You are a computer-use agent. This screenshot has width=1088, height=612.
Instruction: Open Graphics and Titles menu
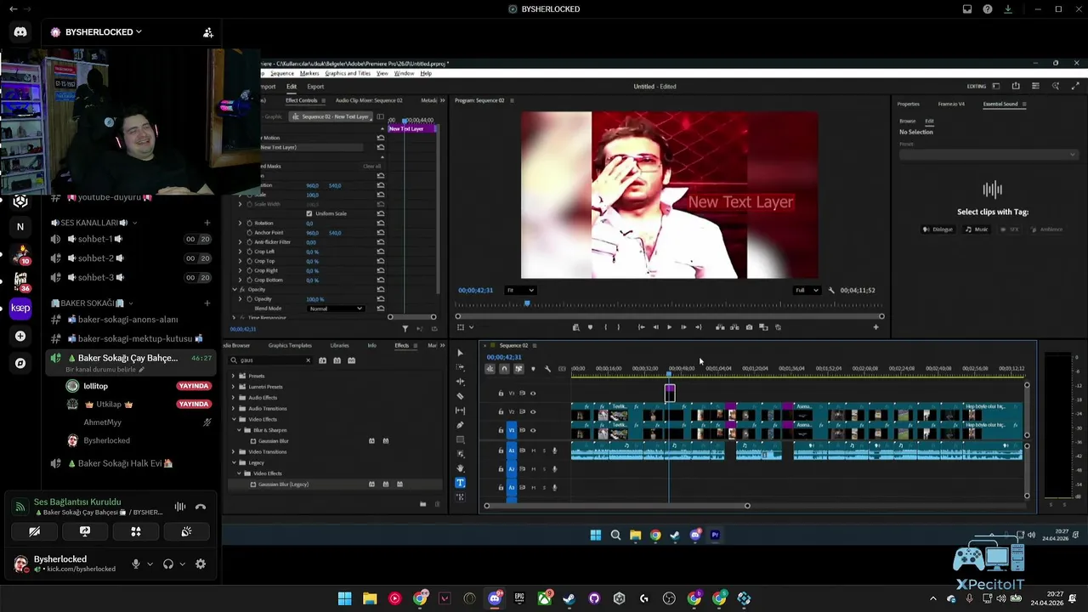click(x=348, y=74)
